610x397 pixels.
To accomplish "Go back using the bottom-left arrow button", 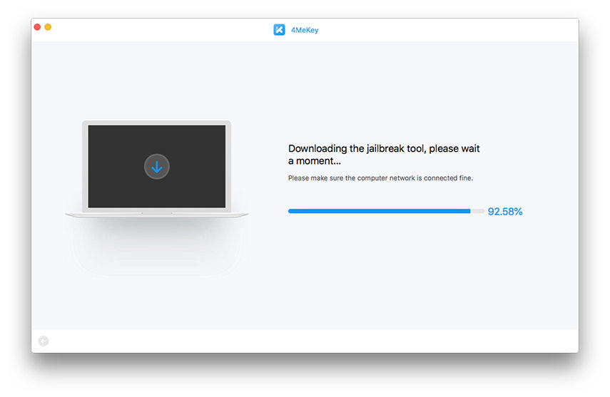I will click(44, 341).
